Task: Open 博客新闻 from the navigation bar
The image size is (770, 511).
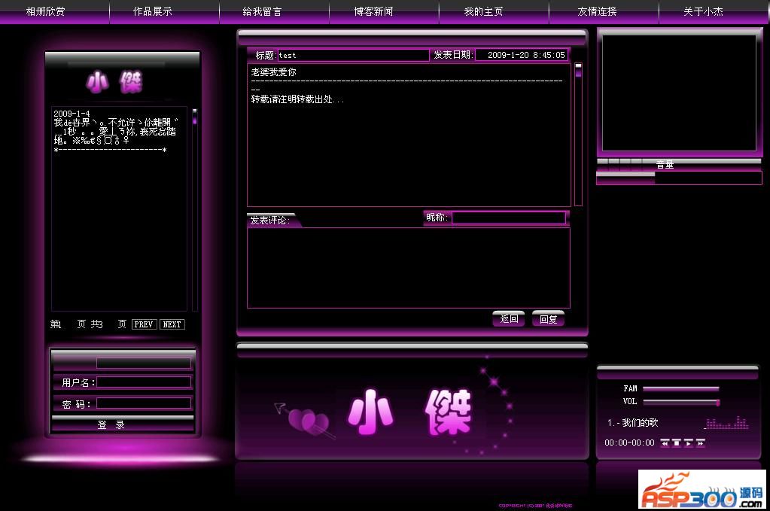Action: 373,11
